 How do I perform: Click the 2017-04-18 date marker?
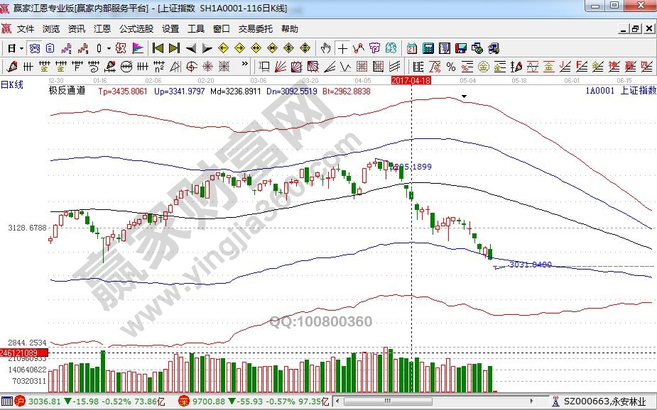point(411,81)
